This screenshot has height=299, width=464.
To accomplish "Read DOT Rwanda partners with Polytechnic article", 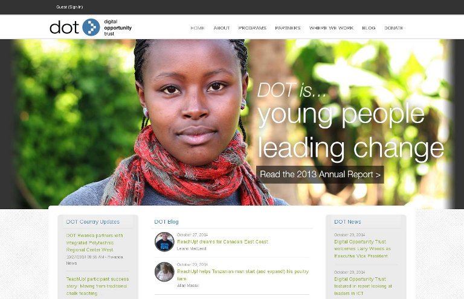I will (x=94, y=242).
